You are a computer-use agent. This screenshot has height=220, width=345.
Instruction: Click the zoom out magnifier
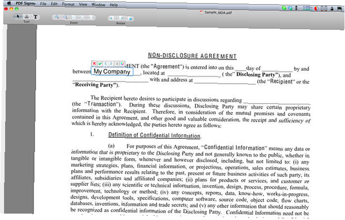[65, 17]
